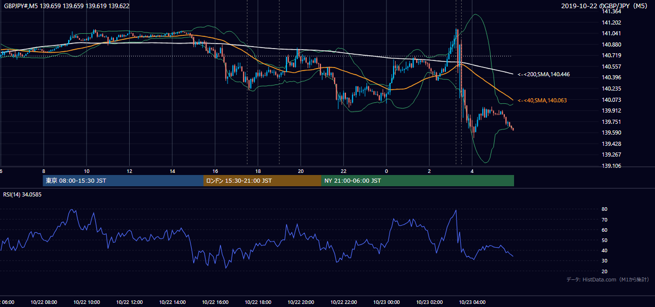Click the 140.880 price axis label
This screenshot has height=307, width=655.
coord(611,45)
